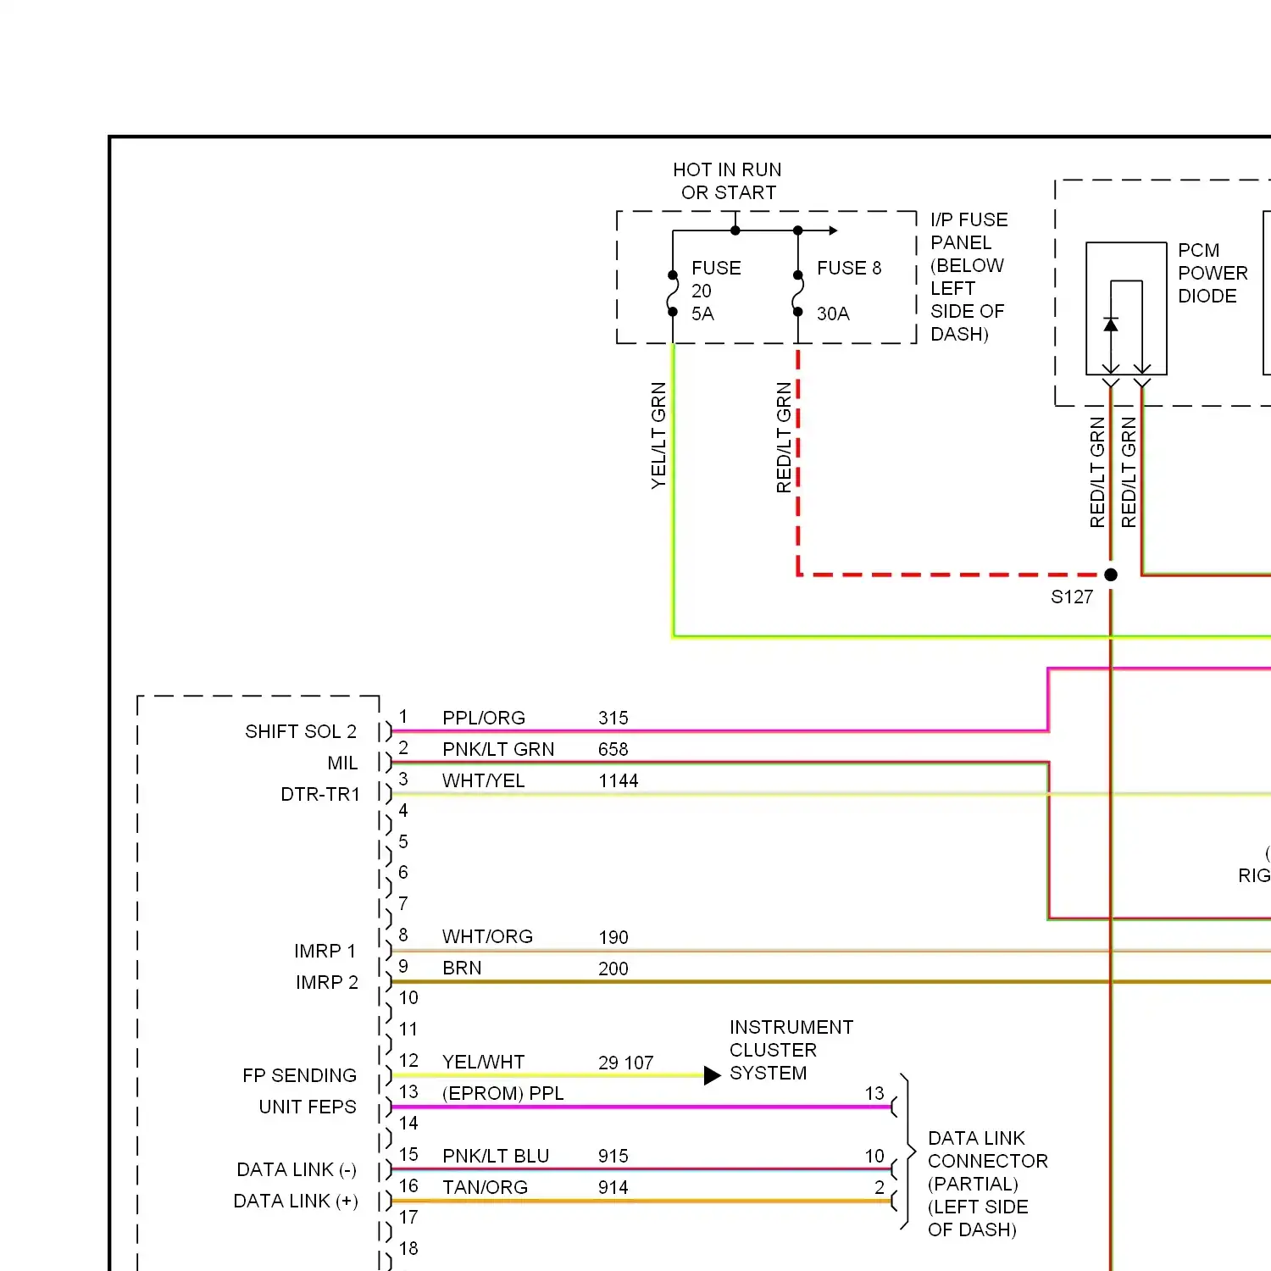This screenshot has width=1271, height=1271.
Task: Click the YEL/WHT wire label
Action: (483, 1062)
